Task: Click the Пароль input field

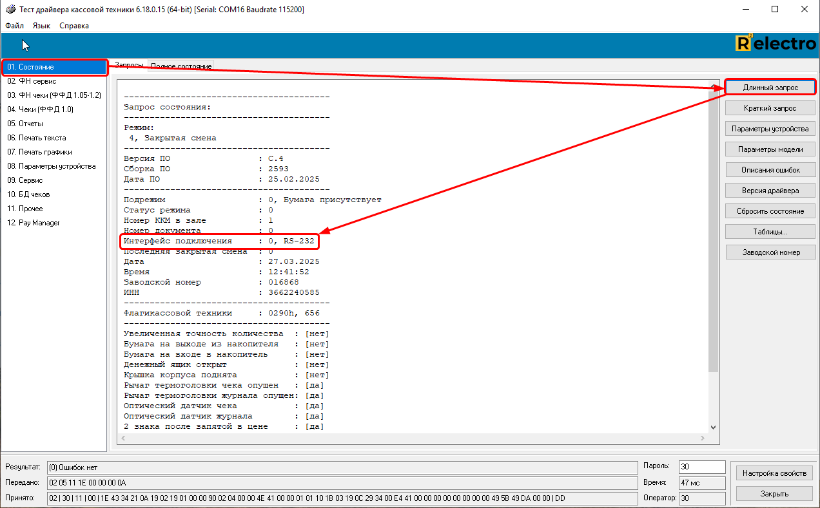Action: tap(701, 466)
